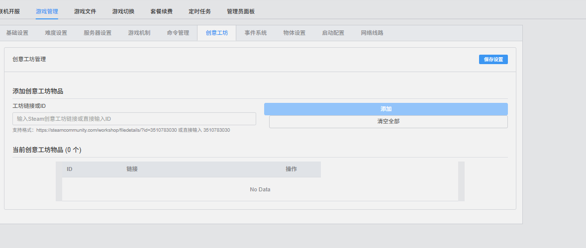The height and width of the screenshot is (248, 586).
Task: Click the blue 保存设置 button
Action: point(493,59)
